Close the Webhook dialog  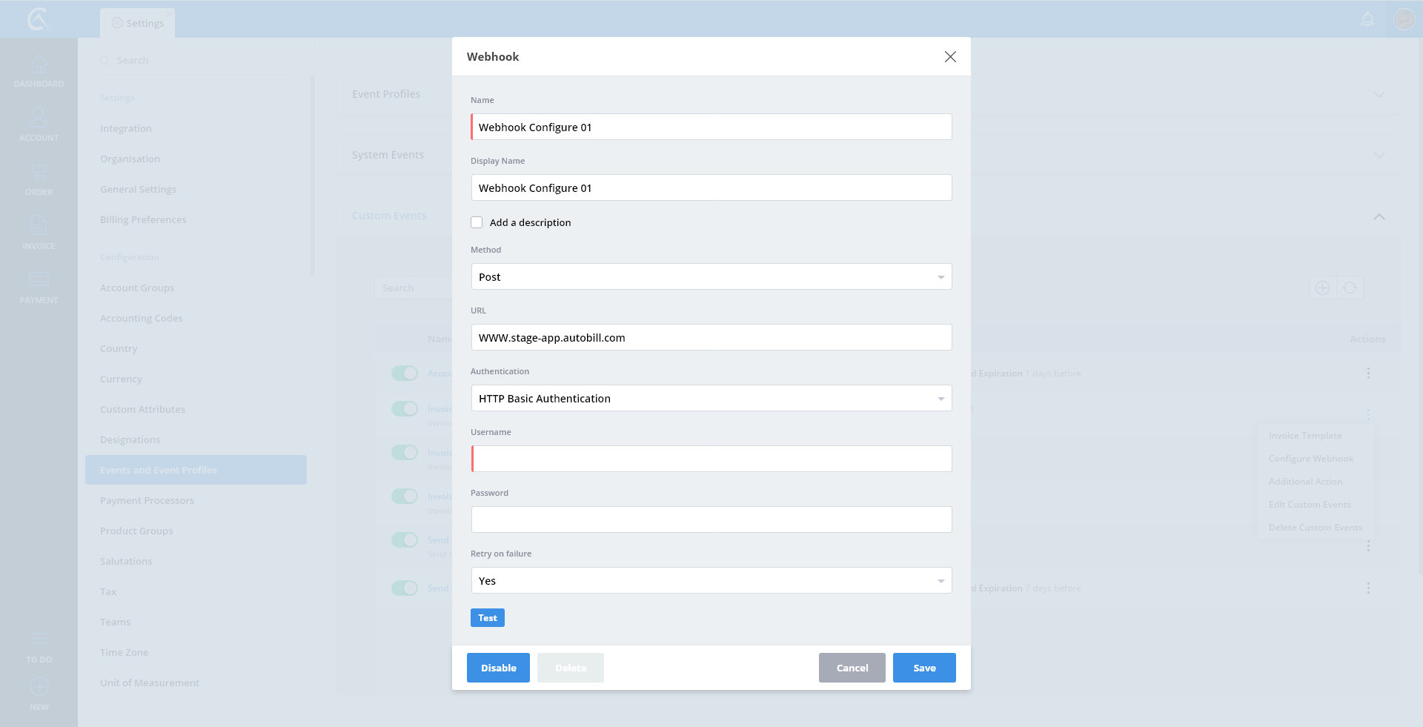pos(950,57)
